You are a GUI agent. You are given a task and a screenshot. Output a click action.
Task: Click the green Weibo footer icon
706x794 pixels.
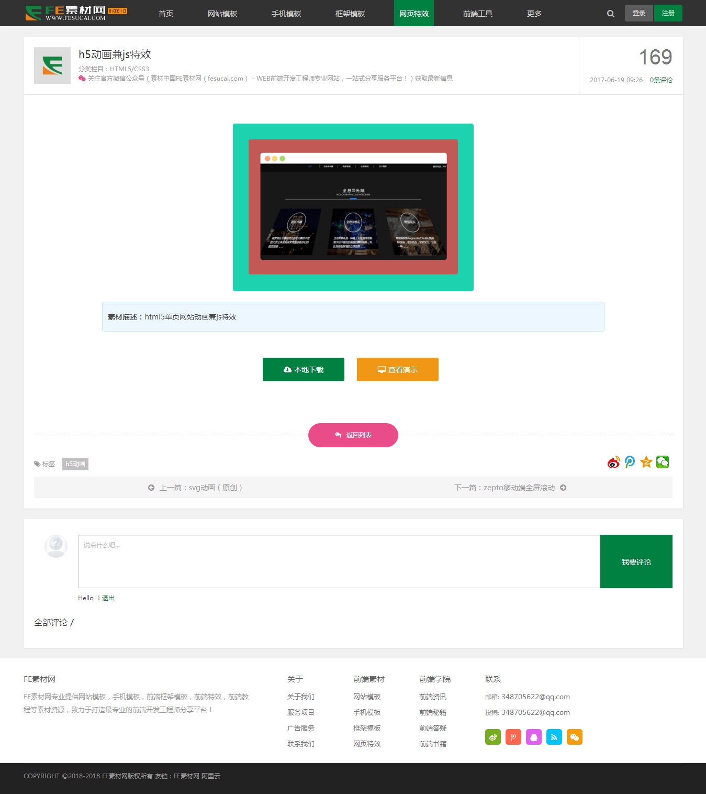coord(492,737)
